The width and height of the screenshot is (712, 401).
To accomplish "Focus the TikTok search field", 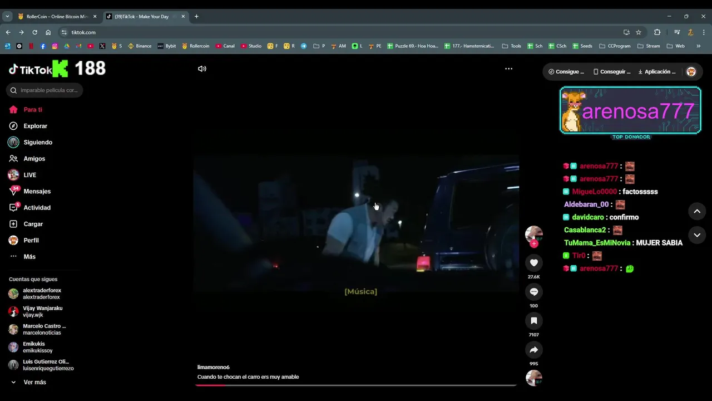I will tap(44, 90).
